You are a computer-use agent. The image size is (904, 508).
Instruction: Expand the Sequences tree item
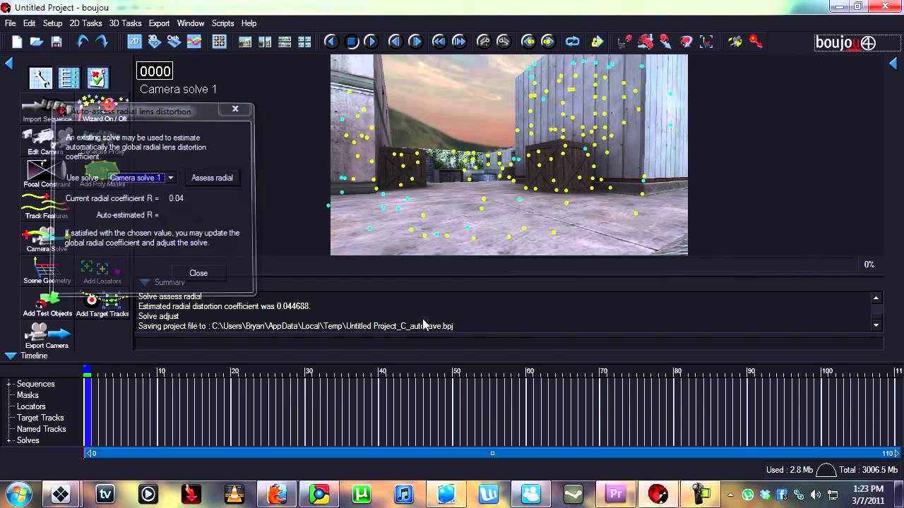(x=10, y=384)
